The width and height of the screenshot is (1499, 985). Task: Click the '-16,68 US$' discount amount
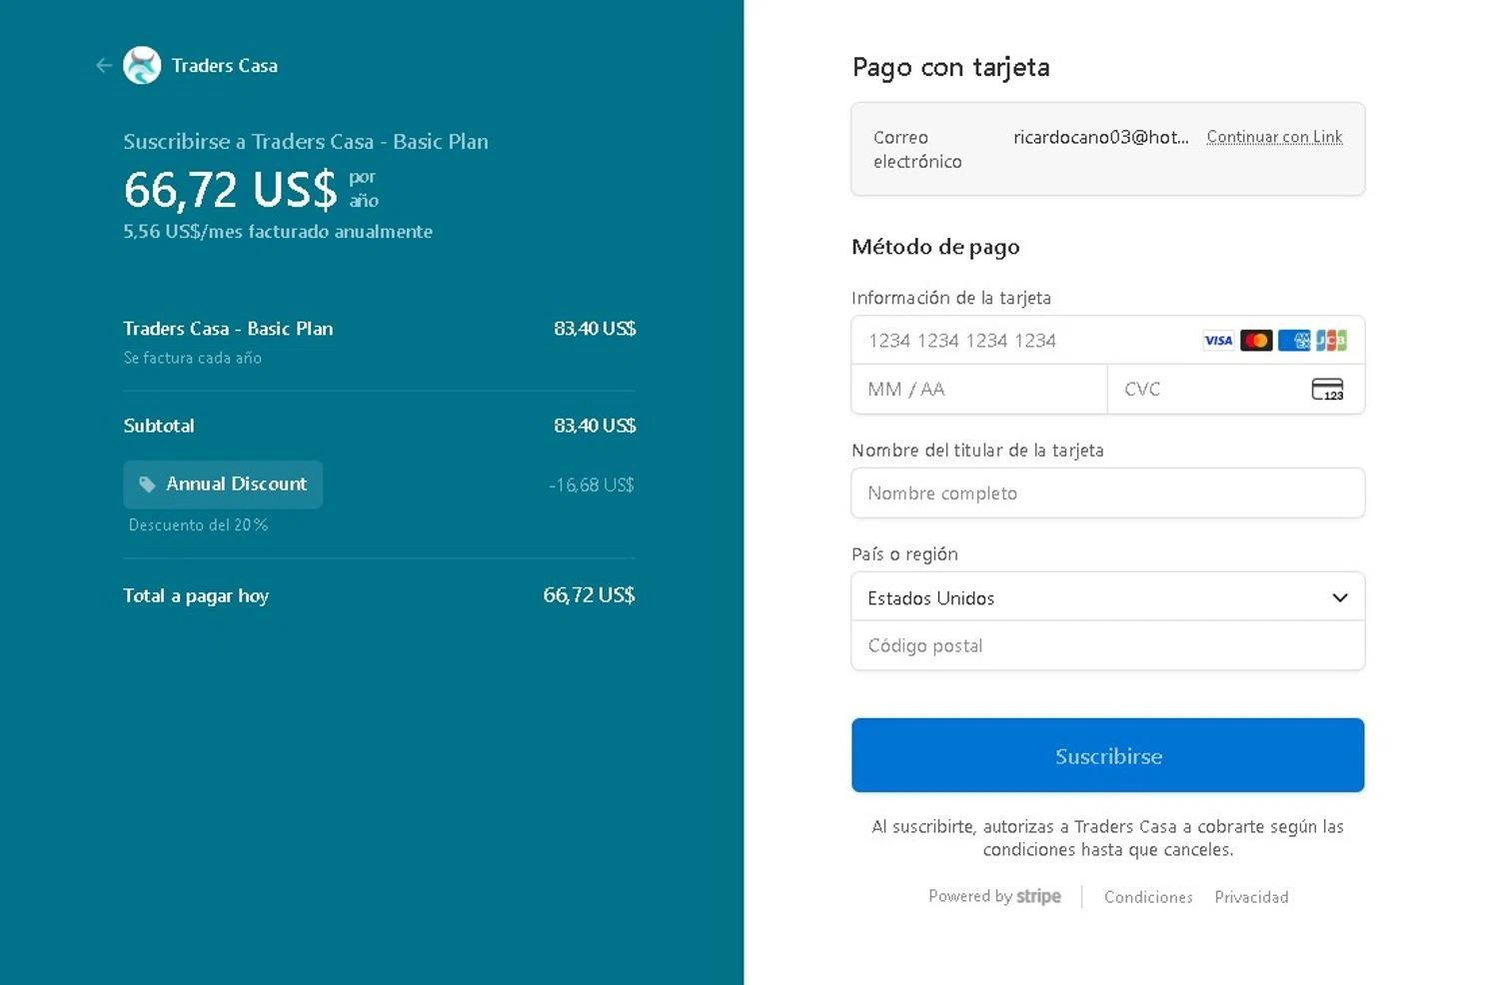click(x=592, y=486)
